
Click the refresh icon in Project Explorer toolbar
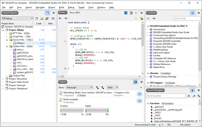pyautogui.click(x=53, y=18)
